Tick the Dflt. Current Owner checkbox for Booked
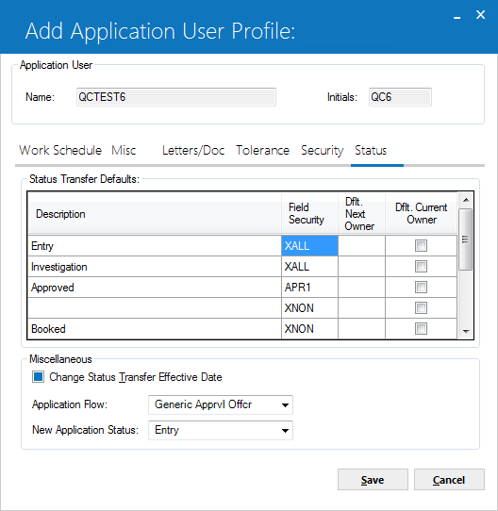 pos(421,328)
